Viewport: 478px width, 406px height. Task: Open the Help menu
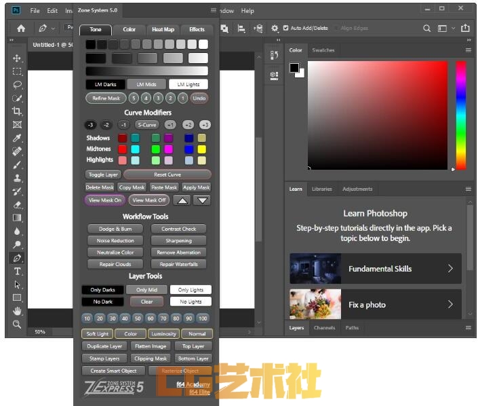(247, 11)
